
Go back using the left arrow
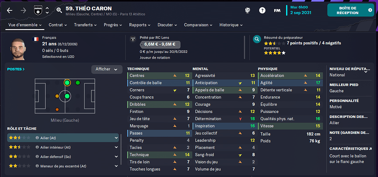pos(10,10)
